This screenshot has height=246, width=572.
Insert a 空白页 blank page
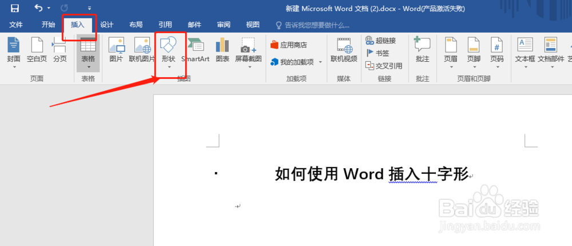tap(37, 50)
